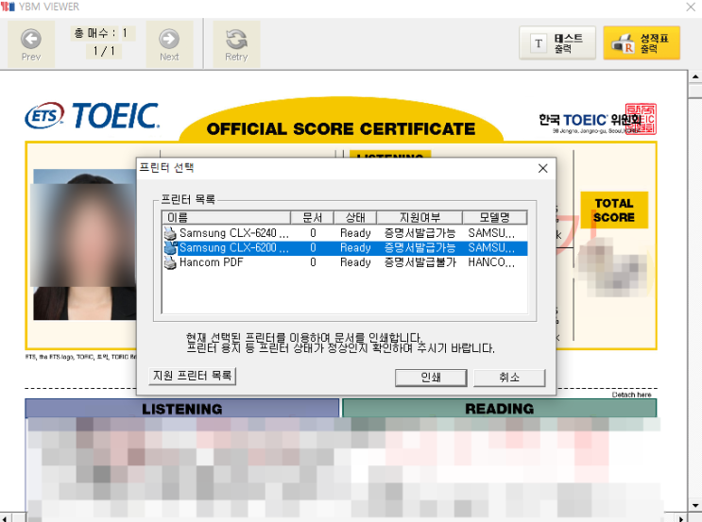
Task: Sort the list by 문서 column header
Action: tap(312, 218)
